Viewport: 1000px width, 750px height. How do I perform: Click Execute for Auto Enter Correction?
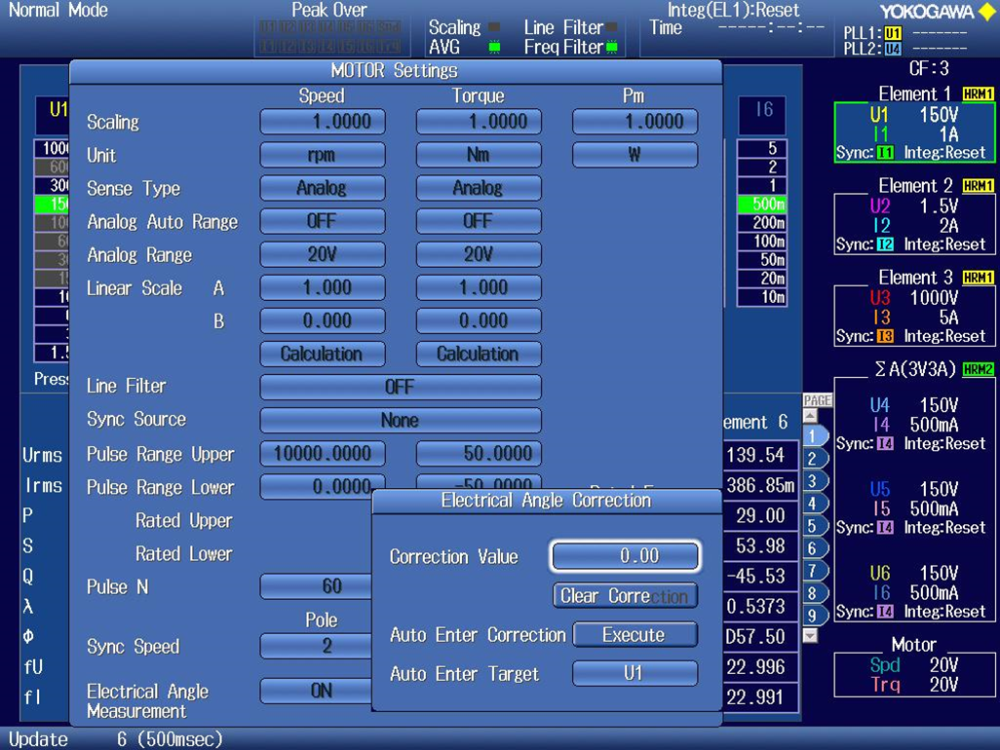(x=635, y=635)
